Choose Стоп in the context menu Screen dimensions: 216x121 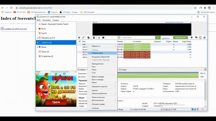(x=103, y=73)
